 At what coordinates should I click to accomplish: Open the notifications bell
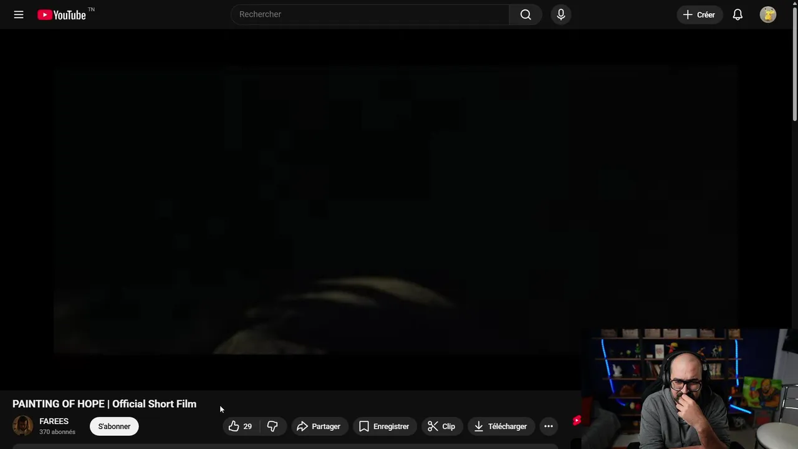coord(738,14)
